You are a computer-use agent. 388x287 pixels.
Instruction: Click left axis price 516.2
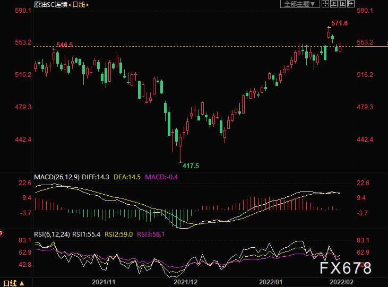pos(23,75)
